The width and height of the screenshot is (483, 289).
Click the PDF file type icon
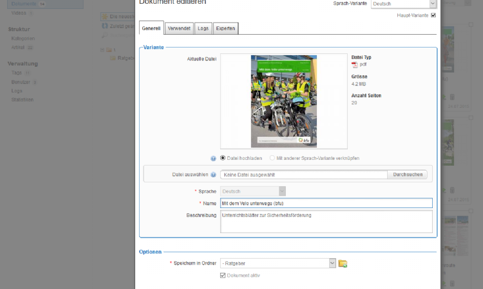pyautogui.click(x=354, y=65)
